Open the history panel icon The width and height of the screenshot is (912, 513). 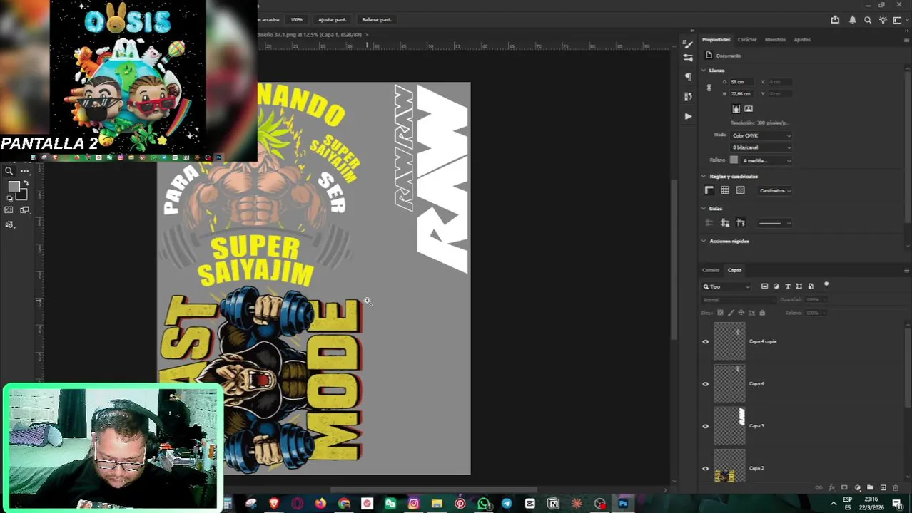(x=688, y=96)
